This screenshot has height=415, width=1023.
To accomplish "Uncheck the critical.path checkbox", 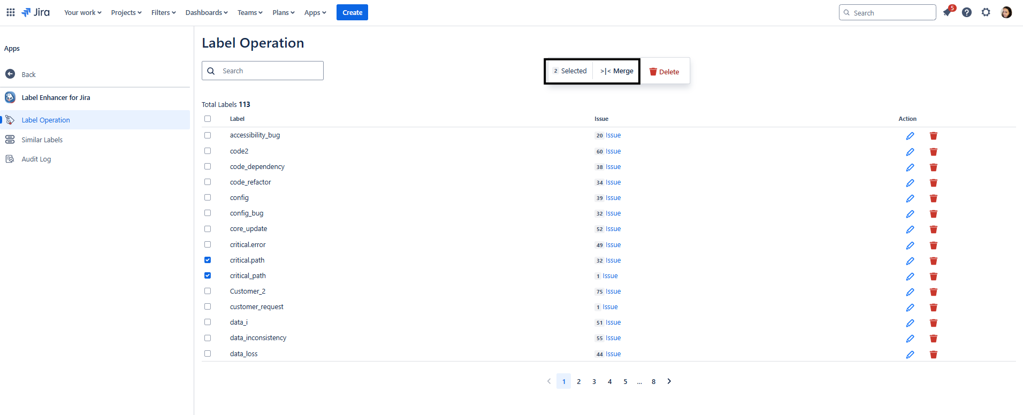I will click(208, 260).
